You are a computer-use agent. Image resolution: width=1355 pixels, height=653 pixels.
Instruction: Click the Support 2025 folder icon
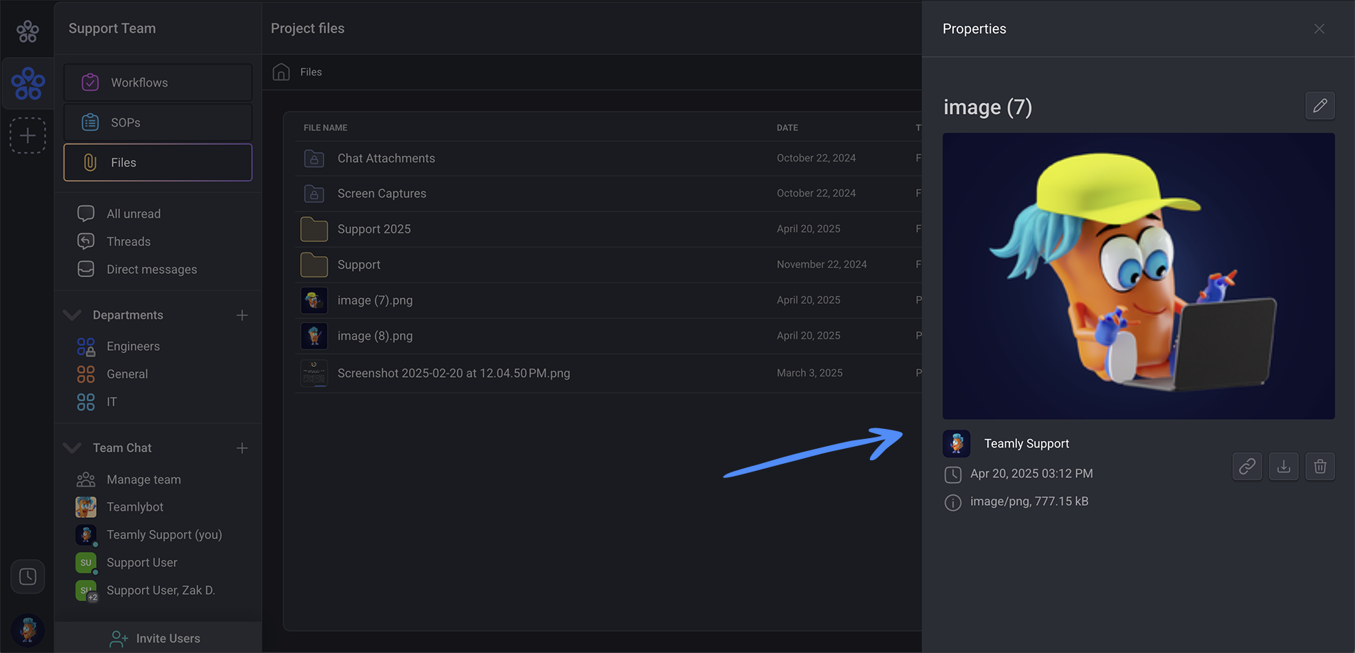[314, 229]
